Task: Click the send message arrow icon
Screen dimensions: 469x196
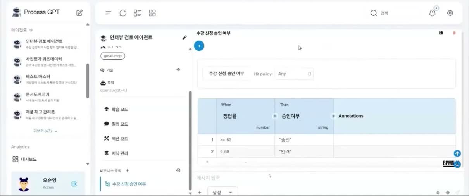Action: (457, 192)
